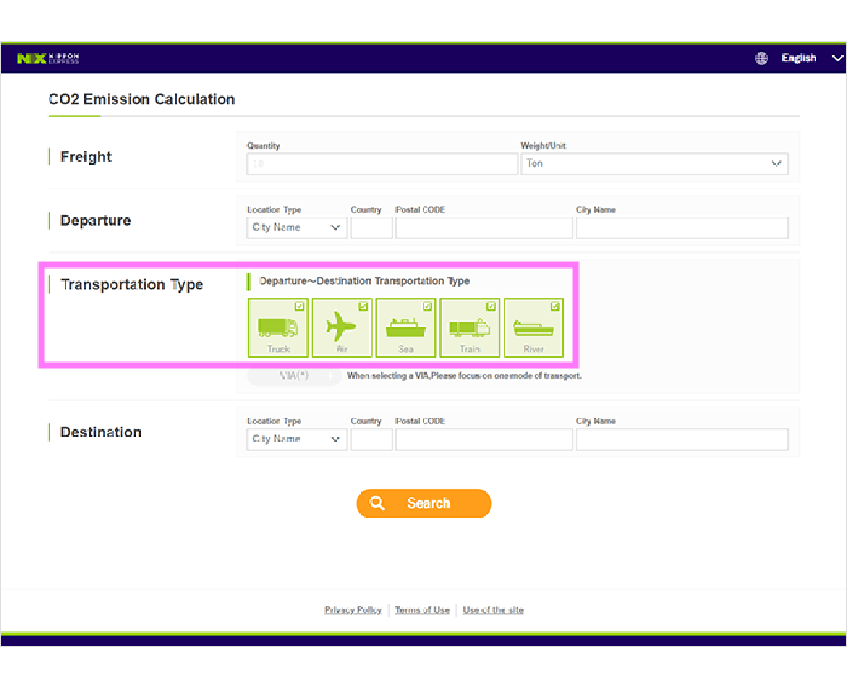Click the Destination City Name field
The height and width of the screenshot is (688, 847).
tap(682, 439)
